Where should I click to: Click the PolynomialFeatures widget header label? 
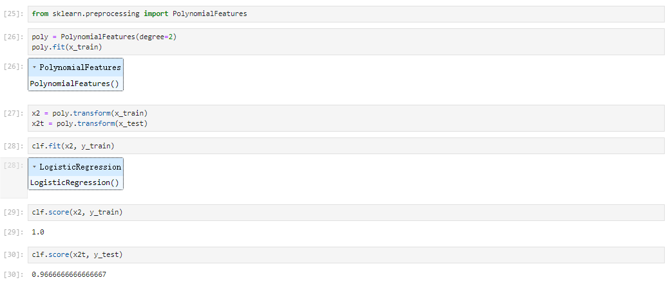80,67
